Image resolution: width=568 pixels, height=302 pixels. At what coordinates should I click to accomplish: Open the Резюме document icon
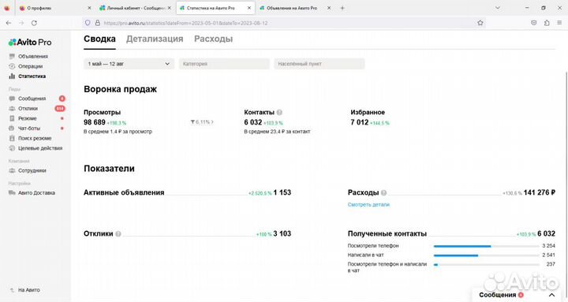(12, 118)
